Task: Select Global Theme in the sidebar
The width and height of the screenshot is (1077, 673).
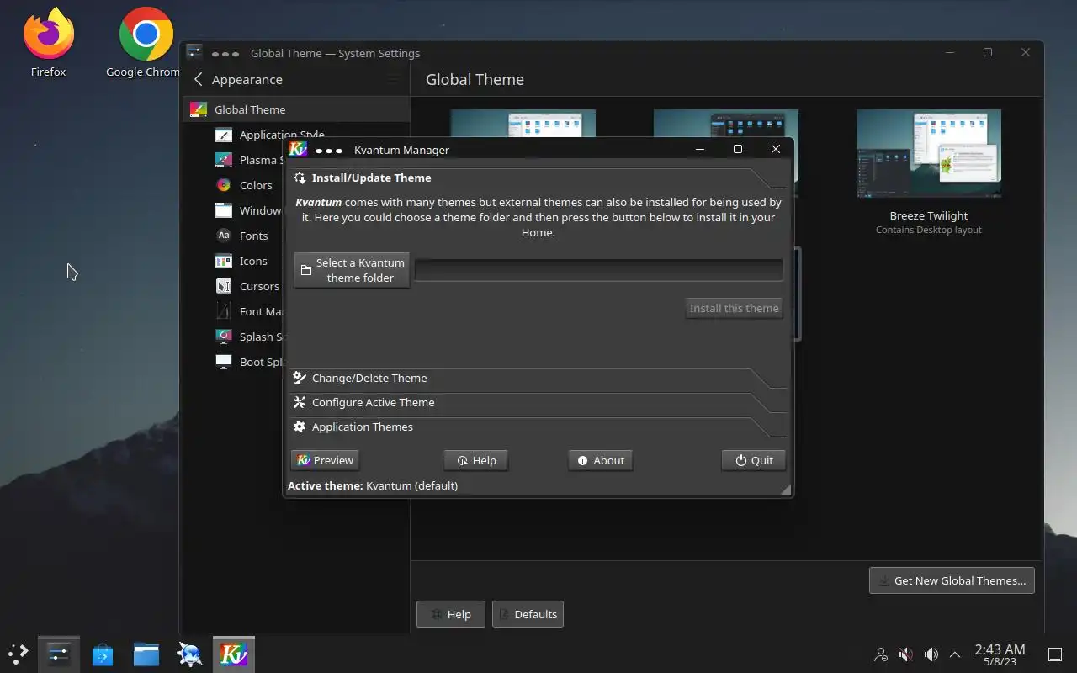Action: point(296,109)
